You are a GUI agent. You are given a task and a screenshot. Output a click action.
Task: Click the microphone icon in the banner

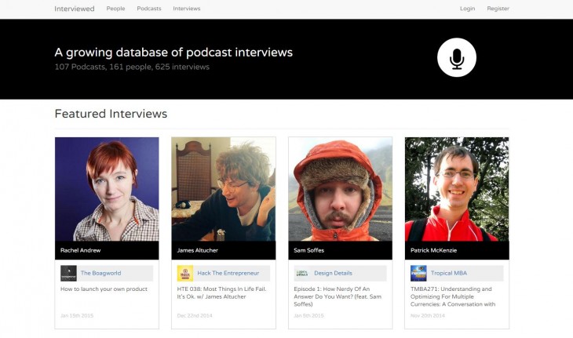point(456,57)
